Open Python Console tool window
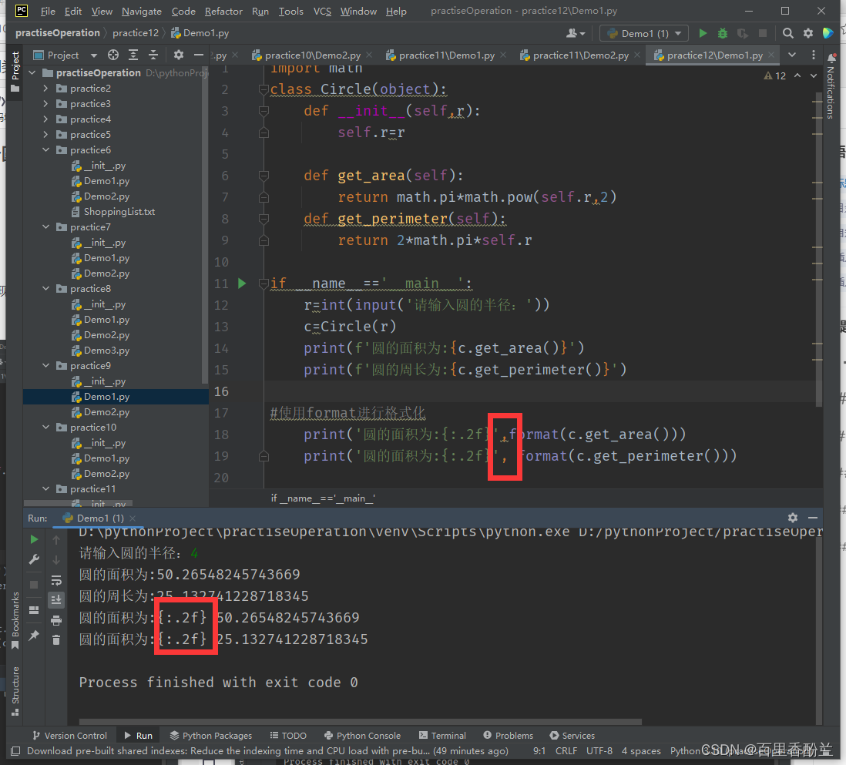This screenshot has height=765, width=846. coord(363,735)
